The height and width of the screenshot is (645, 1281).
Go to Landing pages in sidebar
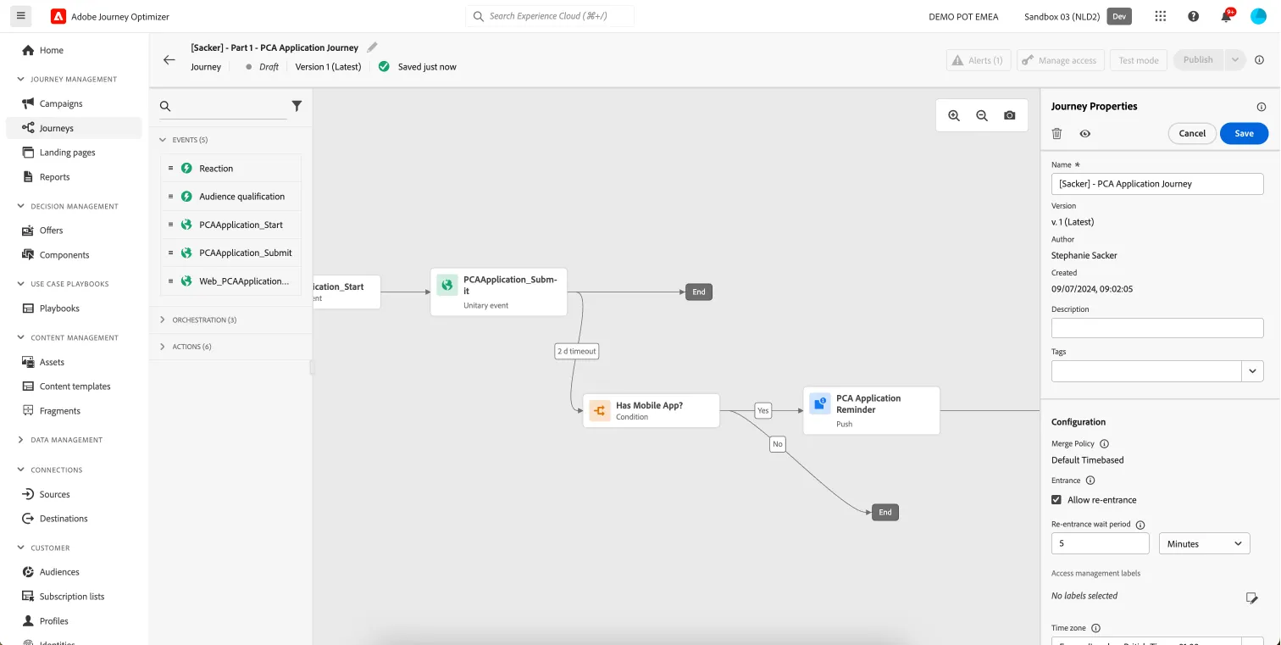[x=67, y=153]
